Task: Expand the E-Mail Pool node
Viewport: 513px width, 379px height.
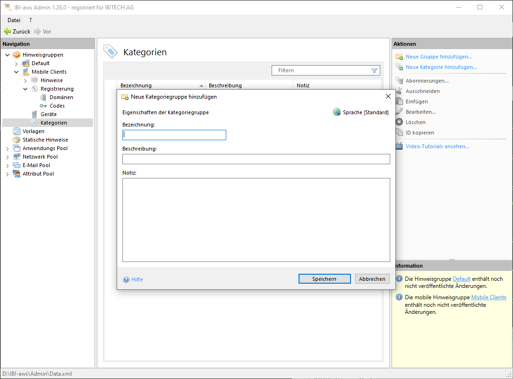Action: [x=8, y=165]
